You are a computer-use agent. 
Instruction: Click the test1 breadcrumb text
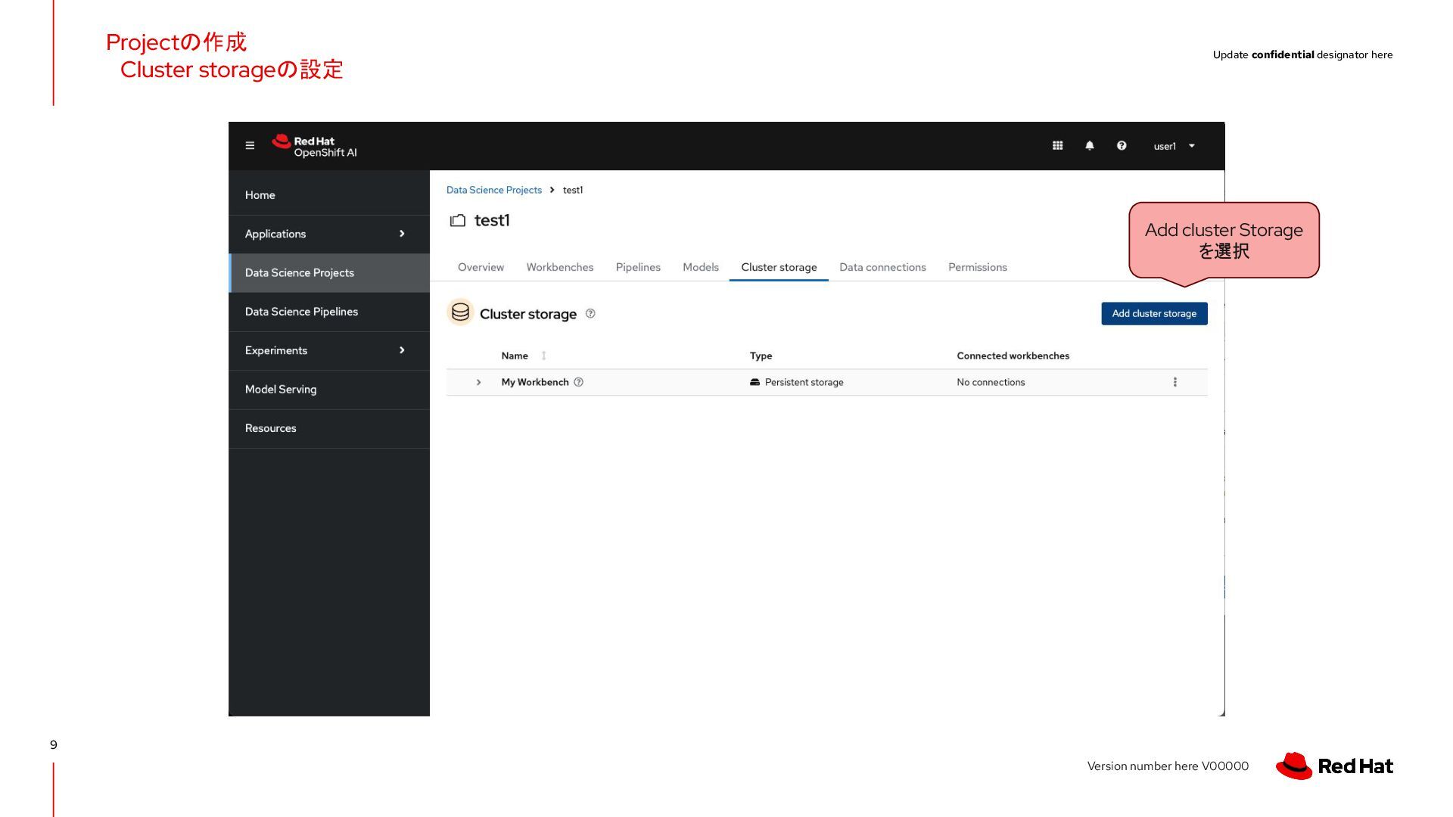pos(573,190)
